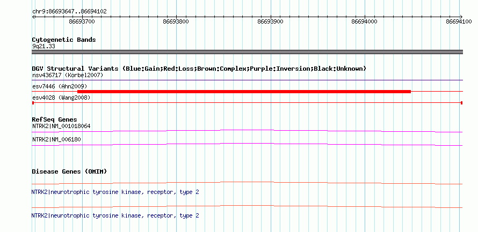The image size is (478, 232).
Task: Click the first NTRK2 neurotrophic tyrosine kinase link
Action: 115,192
